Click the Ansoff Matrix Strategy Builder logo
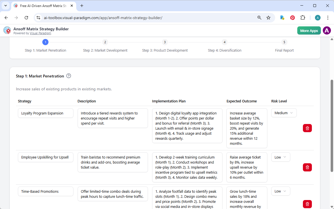334x209 pixels. [x=7, y=30]
